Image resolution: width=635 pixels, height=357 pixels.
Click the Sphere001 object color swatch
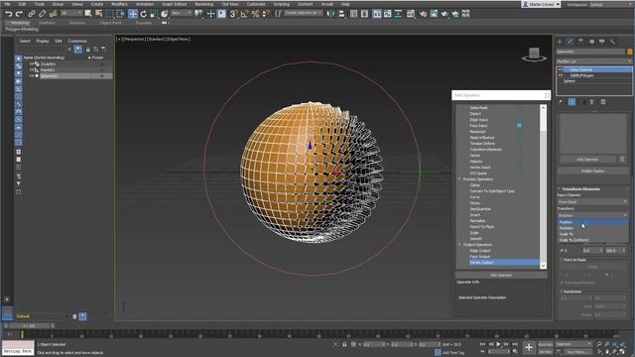tap(629, 52)
